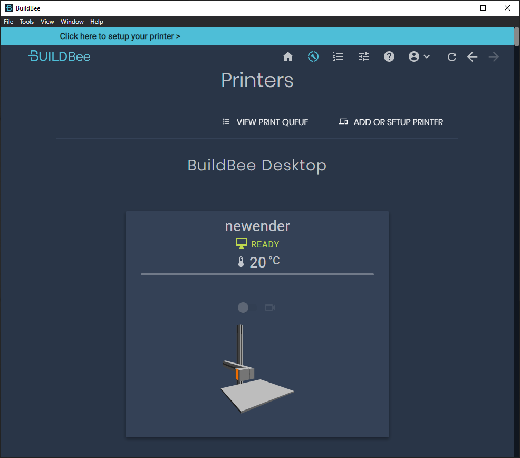The width and height of the screenshot is (520, 458).
Task: Open the Tools menu
Action: click(x=26, y=22)
